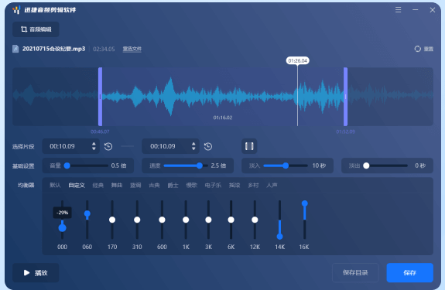
Task: Select the 爵士 jazz equalizer preset
Action: [173, 185]
